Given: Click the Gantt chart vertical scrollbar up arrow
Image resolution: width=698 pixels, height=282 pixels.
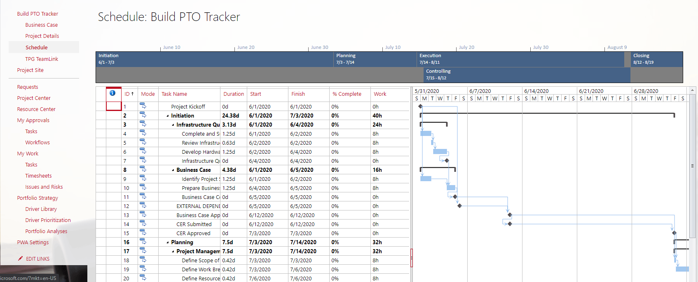Looking at the screenshot, I should (x=692, y=90).
